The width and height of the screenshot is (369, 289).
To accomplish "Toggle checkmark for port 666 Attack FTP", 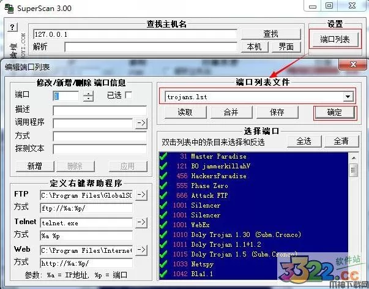I will coord(163,195).
